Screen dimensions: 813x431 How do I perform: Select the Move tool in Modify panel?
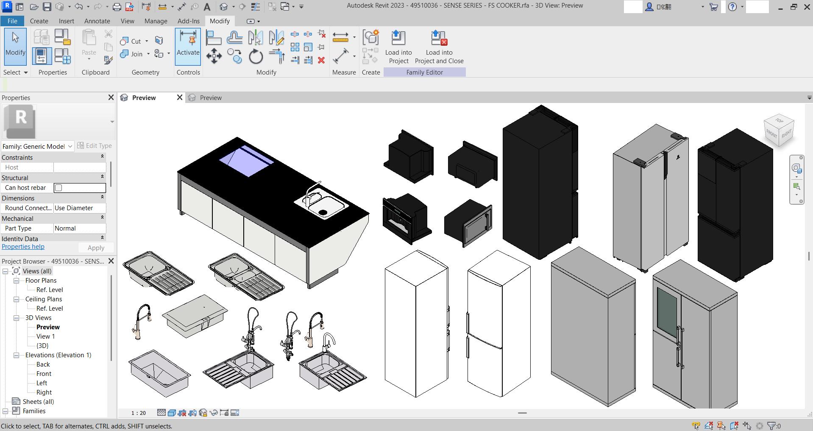pos(214,56)
